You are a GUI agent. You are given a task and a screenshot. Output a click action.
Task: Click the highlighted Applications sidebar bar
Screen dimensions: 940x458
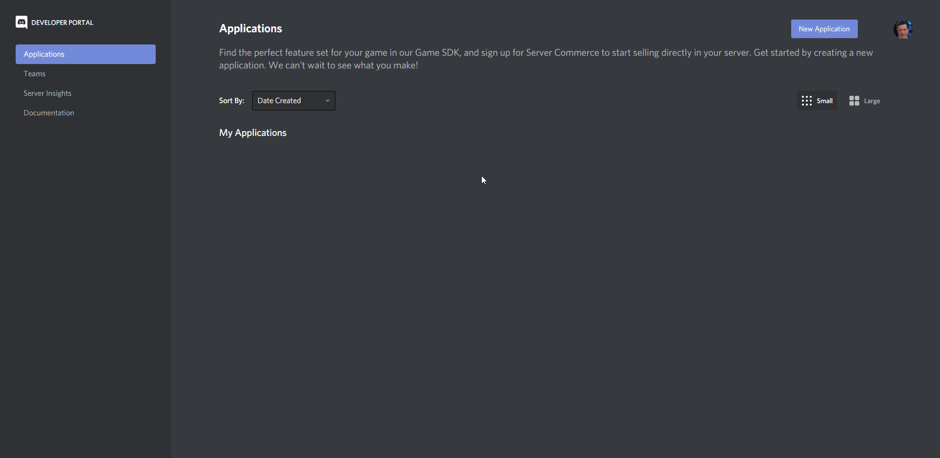coord(85,54)
